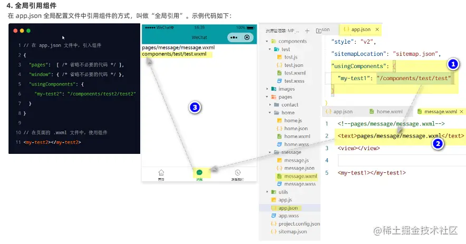Click the green icon next to test.wxml
This screenshot has width=466, height=244.
[x=279, y=73]
